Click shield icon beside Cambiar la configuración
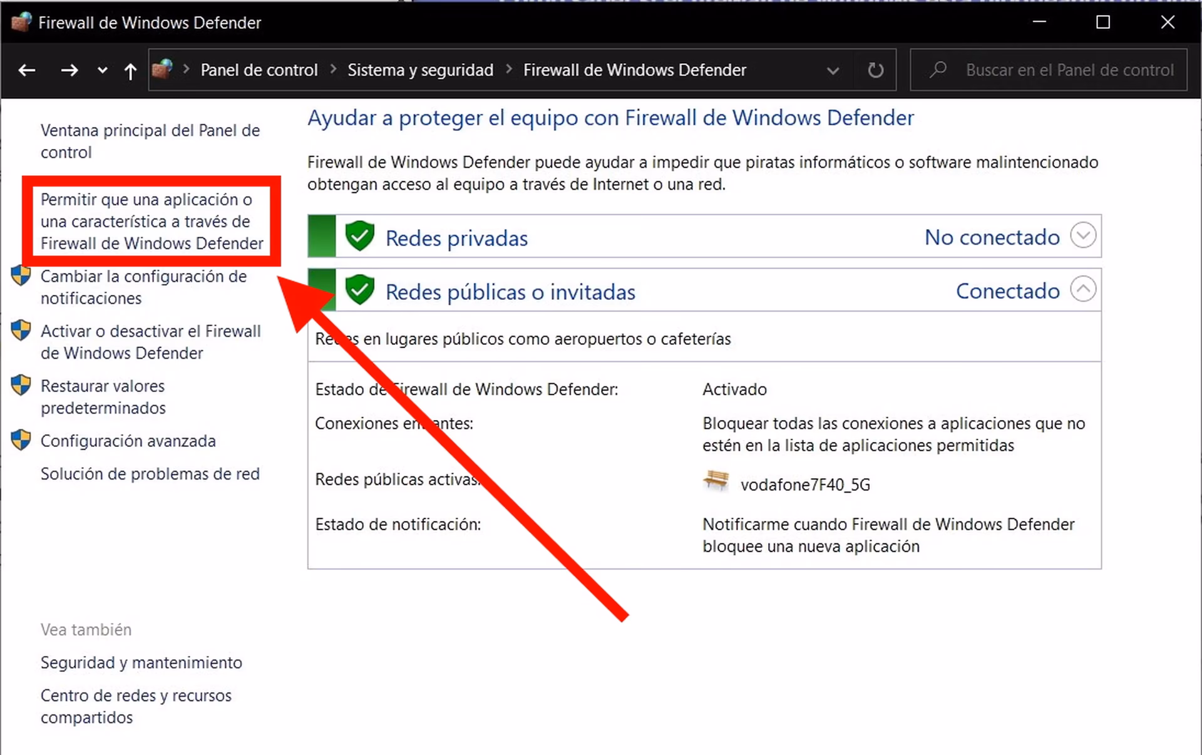The width and height of the screenshot is (1202, 755). (21, 275)
